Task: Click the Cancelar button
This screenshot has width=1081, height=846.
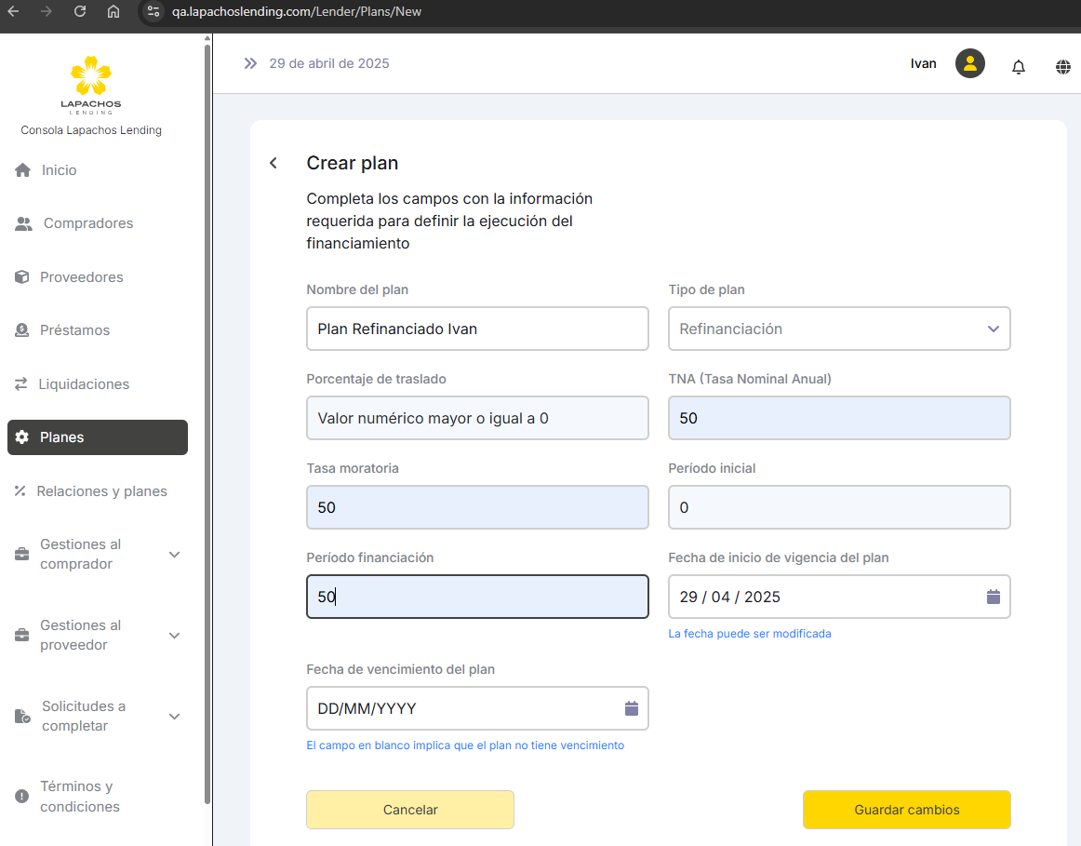Action: click(410, 810)
